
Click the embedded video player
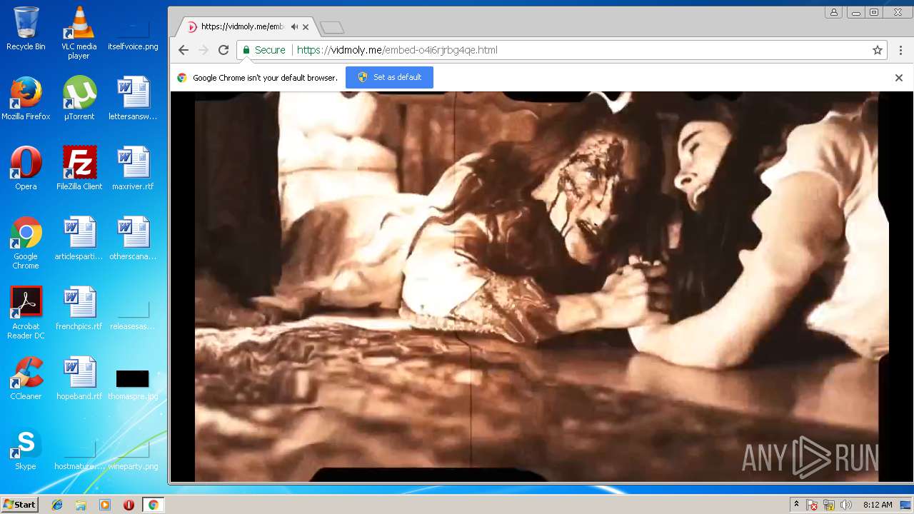(x=541, y=286)
